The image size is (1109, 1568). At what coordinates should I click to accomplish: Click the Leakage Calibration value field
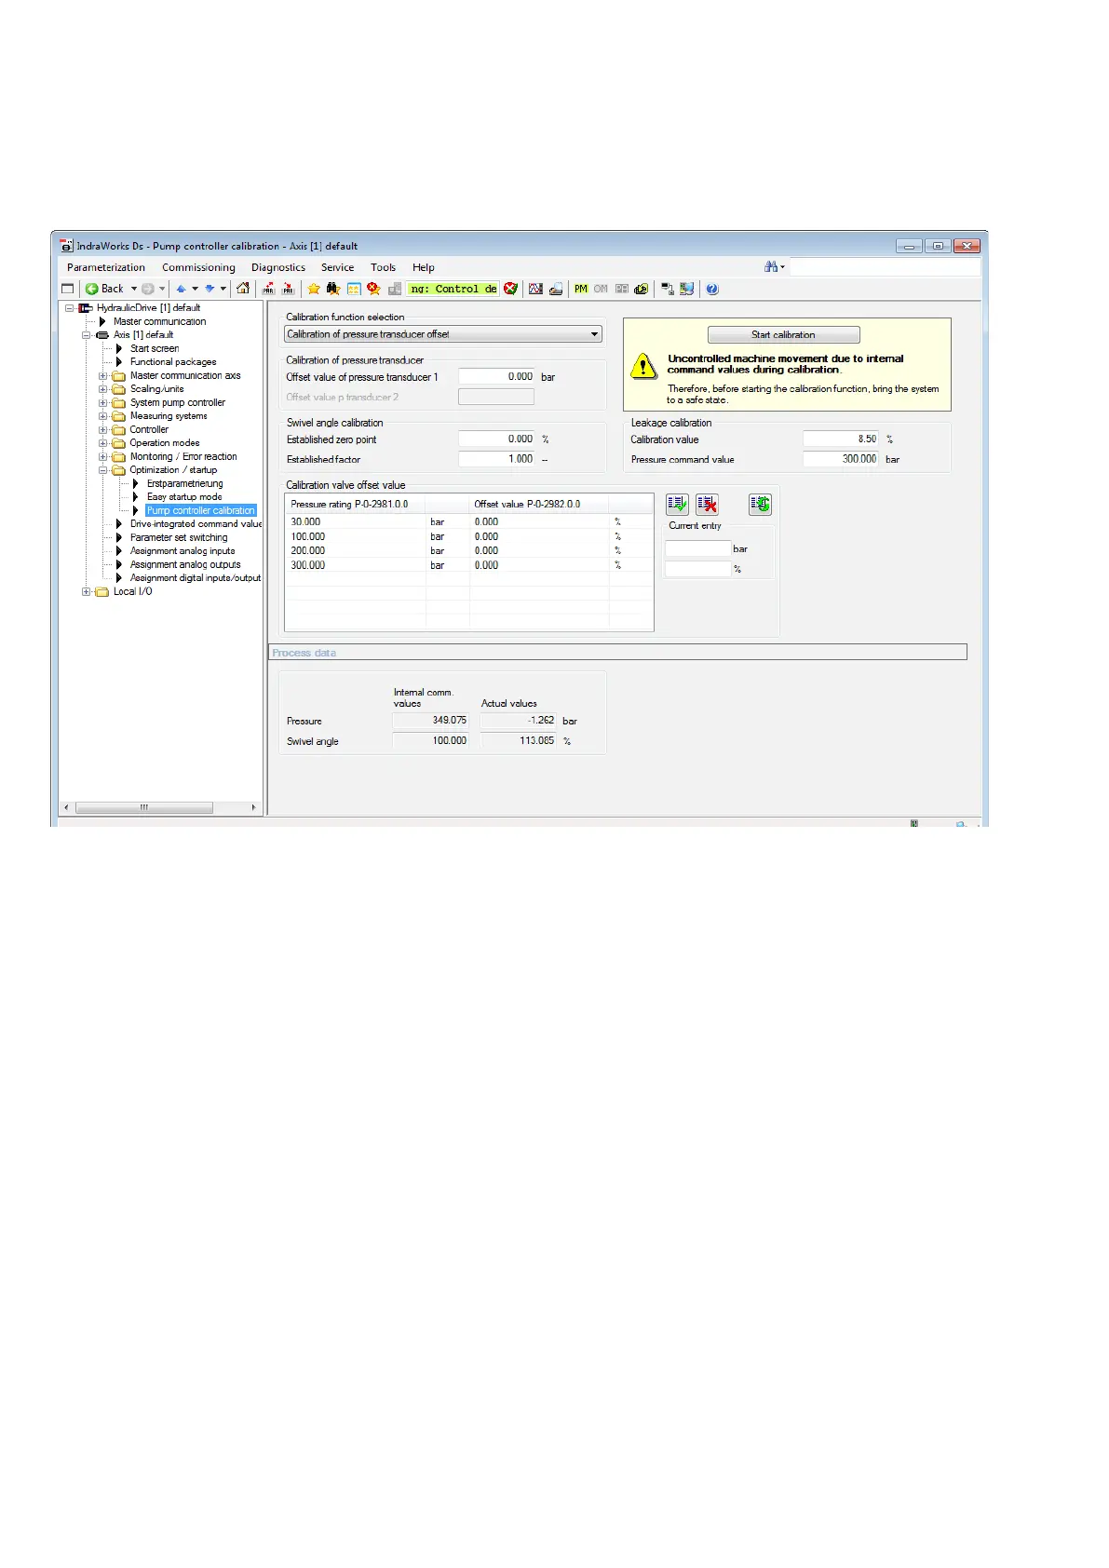(841, 439)
